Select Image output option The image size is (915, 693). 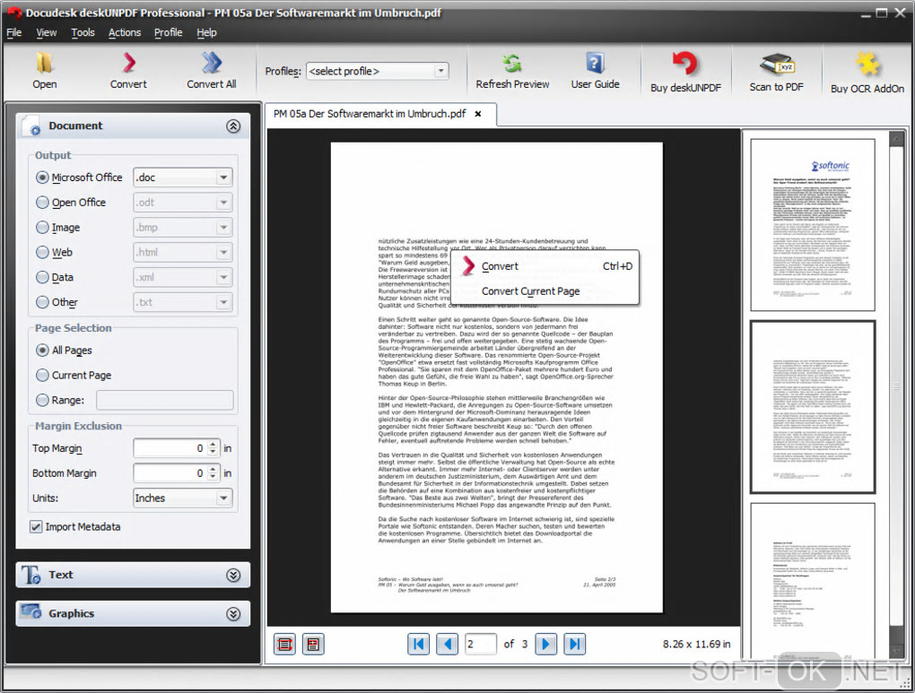click(x=42, y=228)
